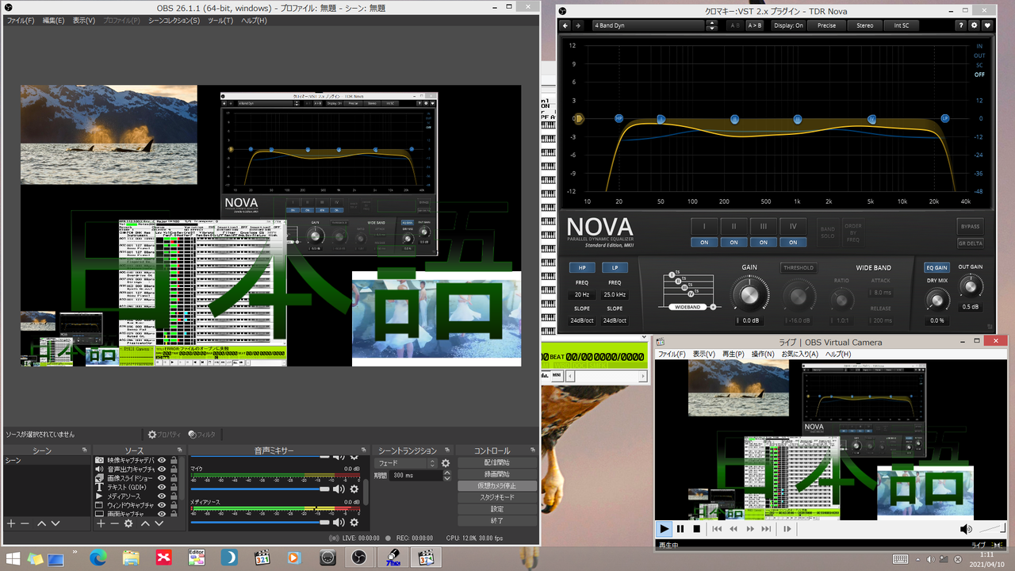
Task: Click Nova redo forward arrow
Action: (x=579, y=25)
